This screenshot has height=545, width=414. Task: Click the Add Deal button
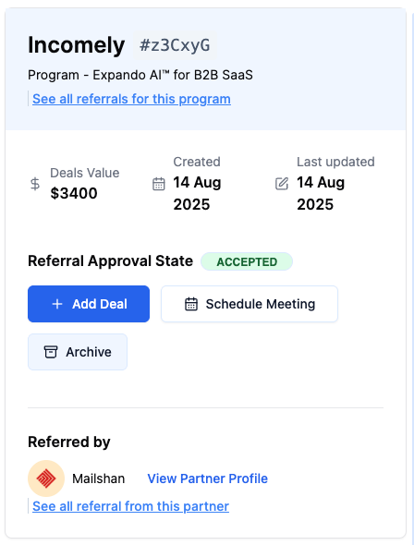89,304
